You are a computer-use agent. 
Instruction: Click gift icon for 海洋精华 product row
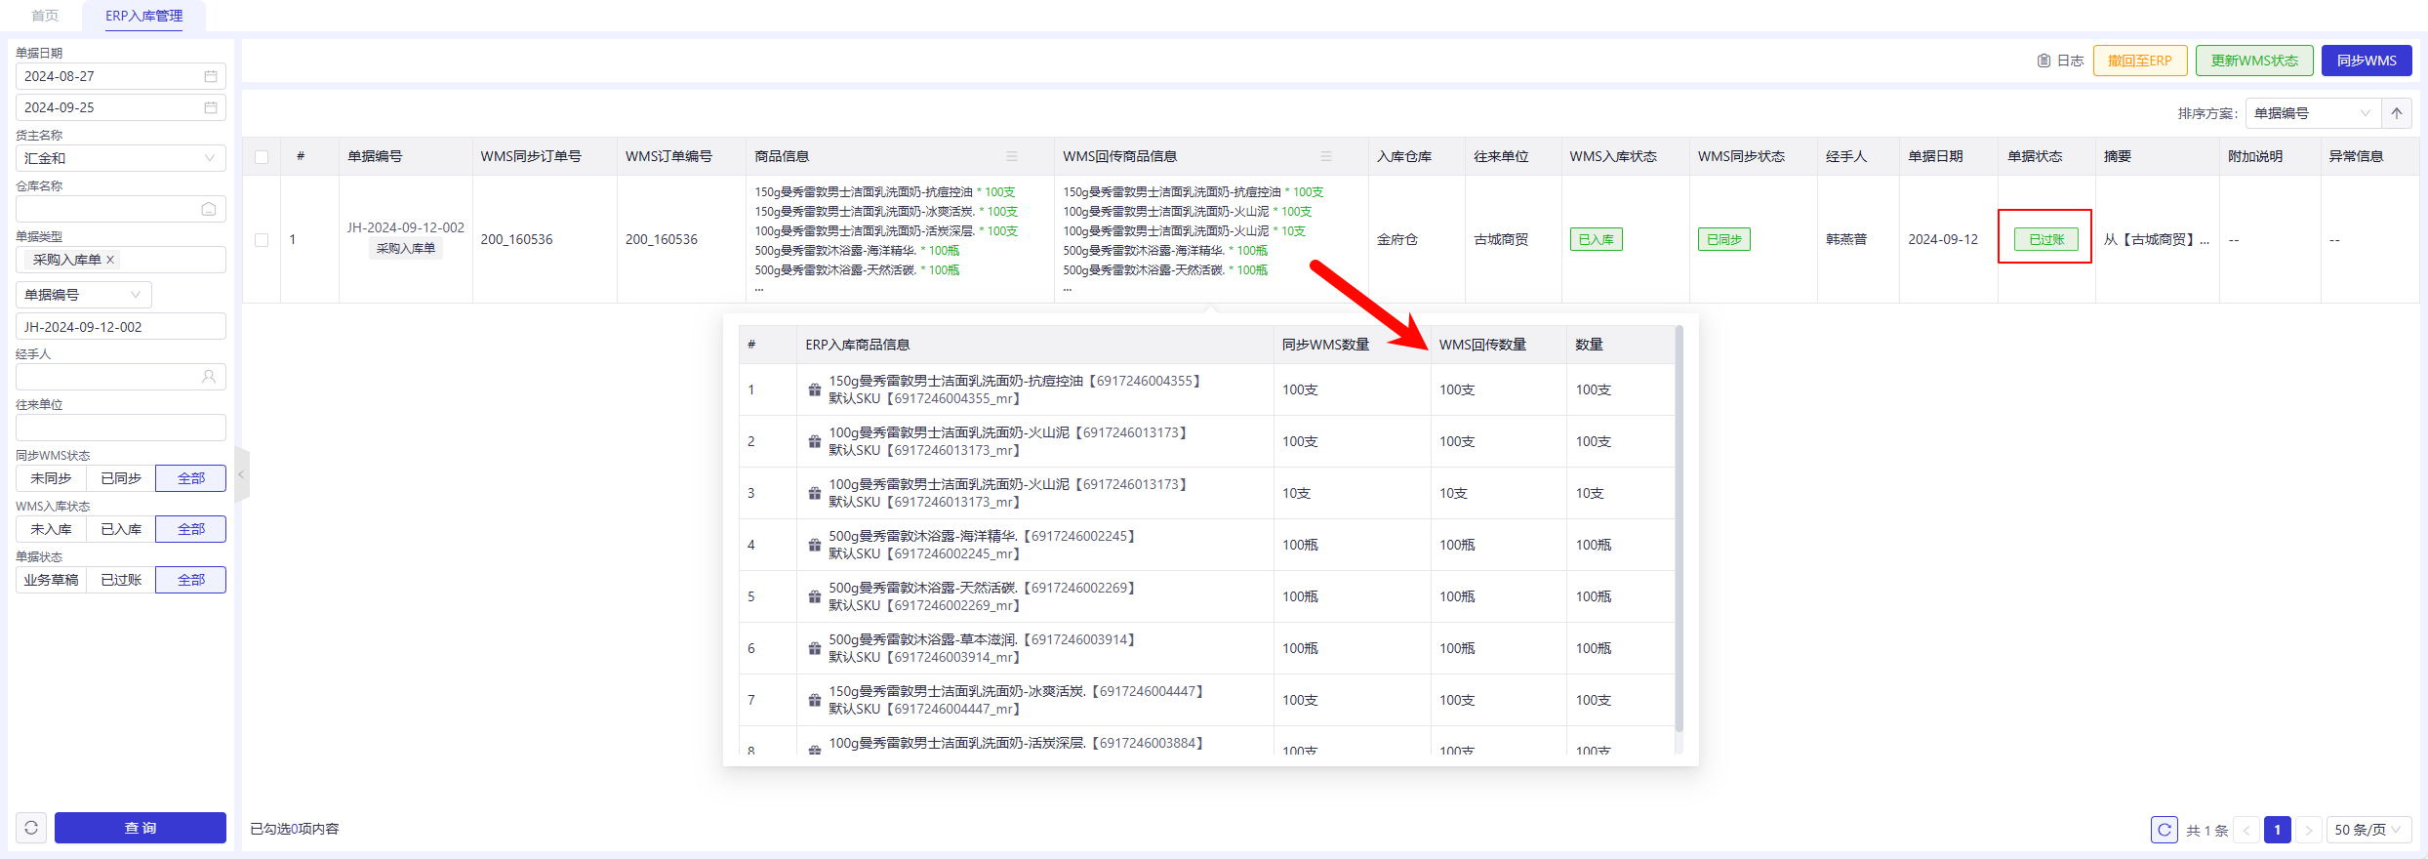[814, 545]
